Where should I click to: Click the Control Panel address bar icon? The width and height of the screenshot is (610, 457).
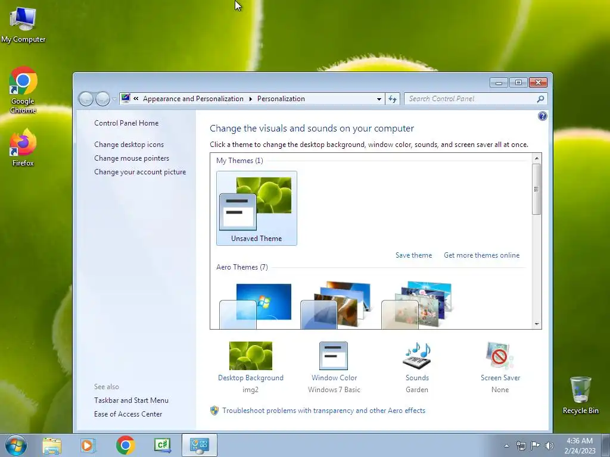[125, 98]
